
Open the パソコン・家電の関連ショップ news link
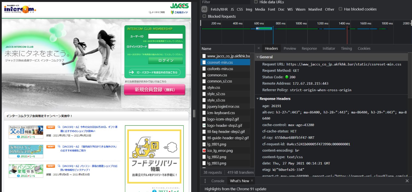(89, 168)
